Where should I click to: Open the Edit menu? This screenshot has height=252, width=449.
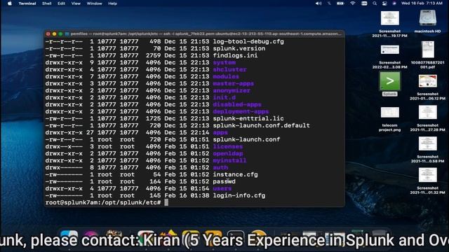click(61, 3)
